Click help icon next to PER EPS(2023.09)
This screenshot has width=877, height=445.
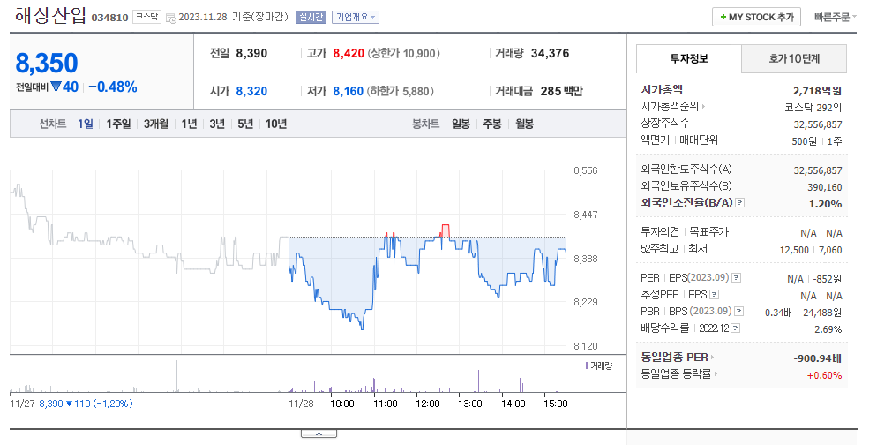(736, 277)
